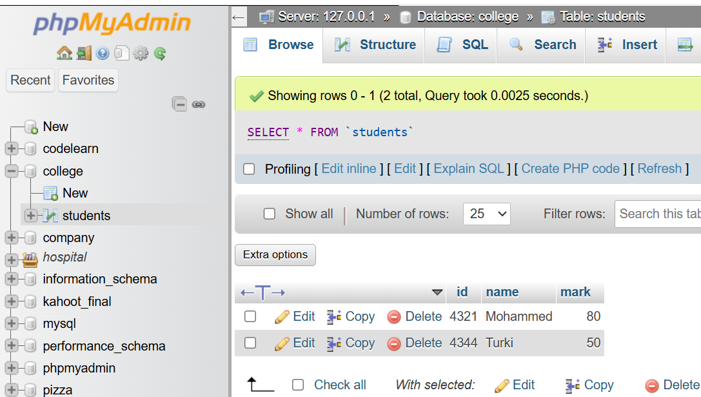Collapse the college database node
This screenshot has height=397, width=701.
12,170
